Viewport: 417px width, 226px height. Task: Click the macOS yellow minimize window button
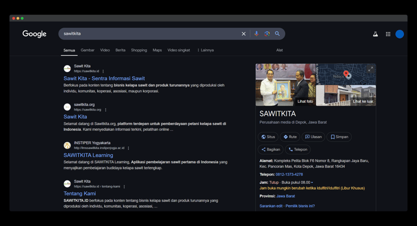coord(18,18)
